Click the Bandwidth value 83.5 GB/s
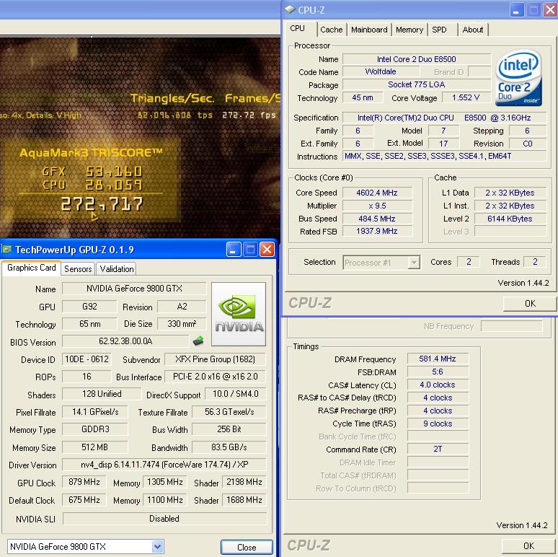Viewport: 558px width, 557px height. [229, 447]
